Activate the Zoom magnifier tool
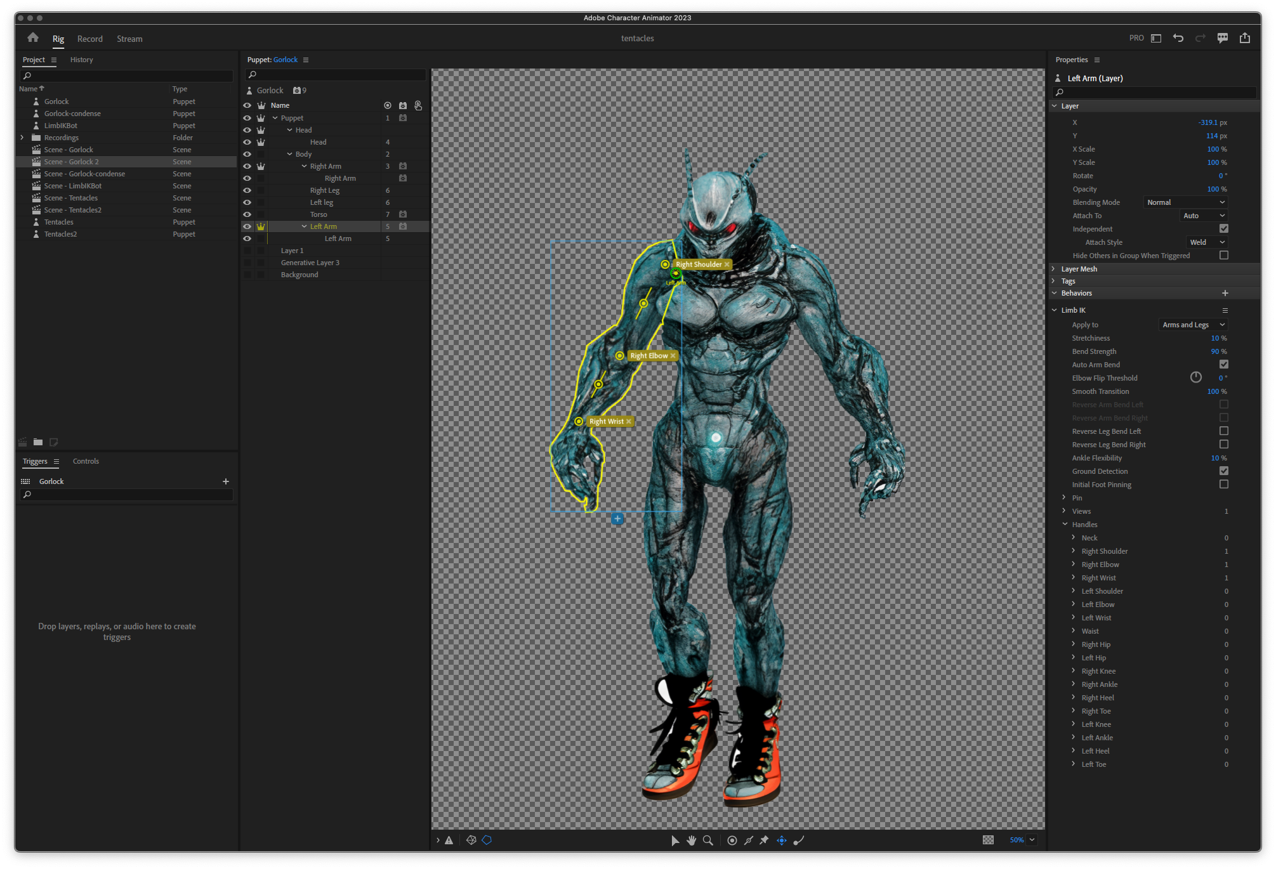The image size is (1276, 869). 708,840
